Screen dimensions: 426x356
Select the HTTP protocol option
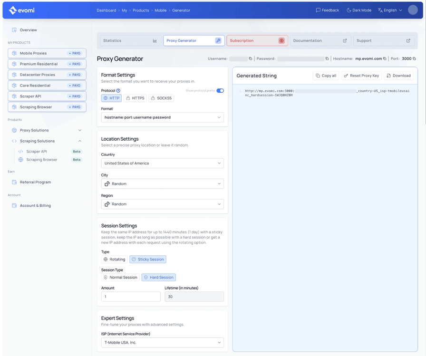click(111, 98)
